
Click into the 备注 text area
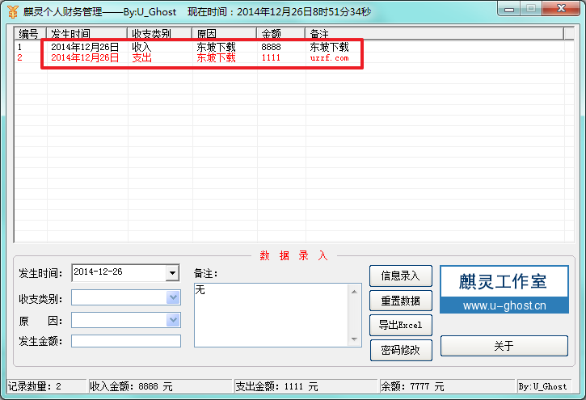point(272,315)
